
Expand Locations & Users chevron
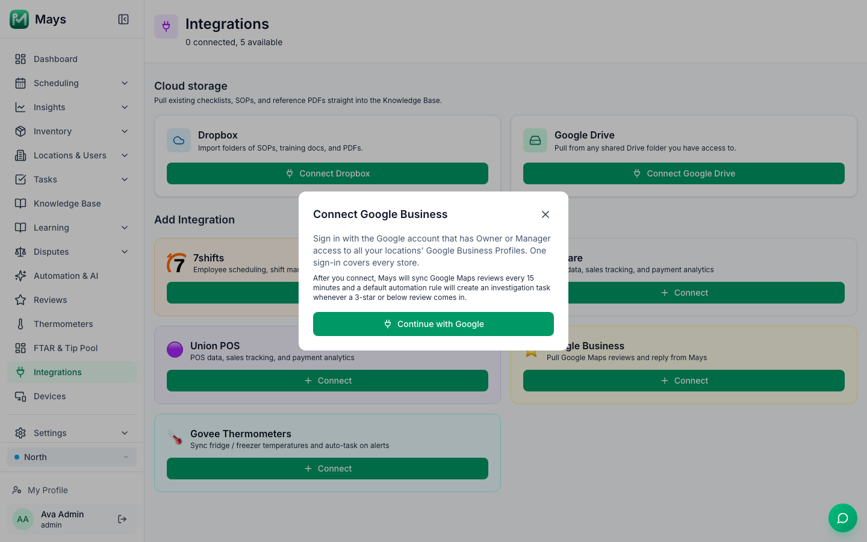click(125, 155)
